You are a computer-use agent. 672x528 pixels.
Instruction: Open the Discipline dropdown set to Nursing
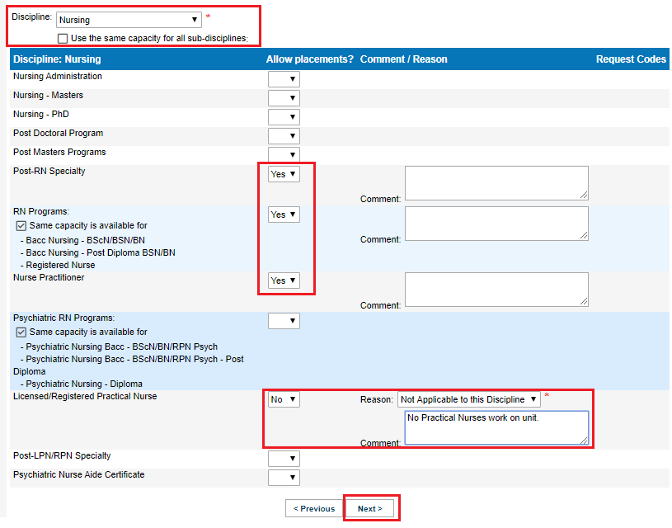(x=129, y=20)
